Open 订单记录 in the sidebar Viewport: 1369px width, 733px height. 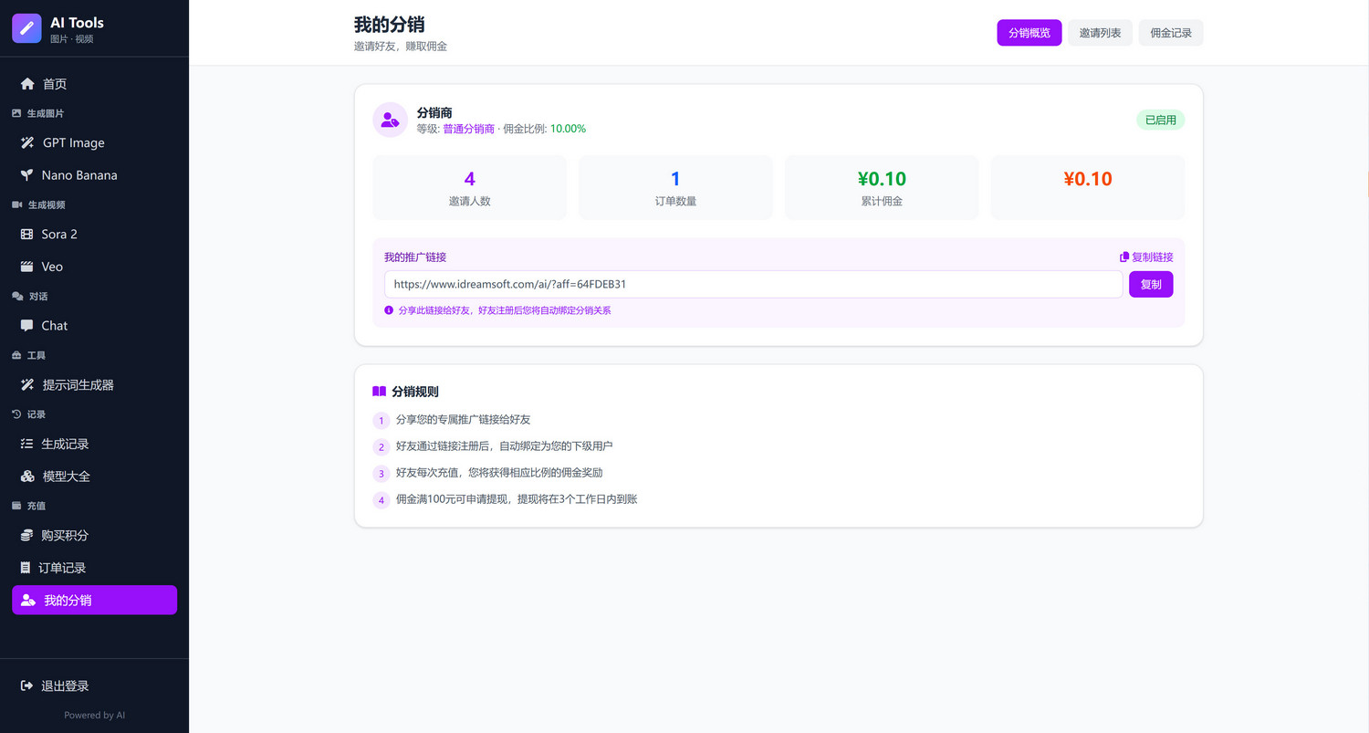tap(62, 568)
